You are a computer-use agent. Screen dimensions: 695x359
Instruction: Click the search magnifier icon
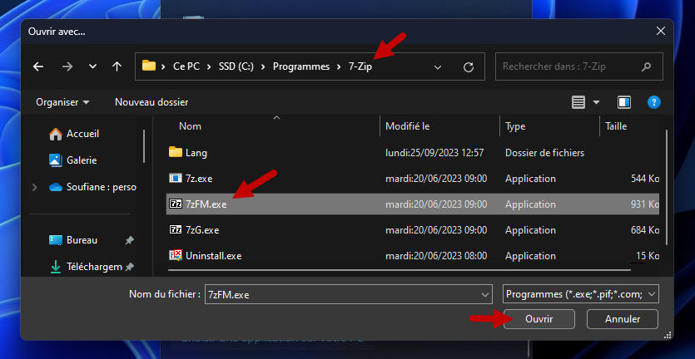pyautogui.click(x=646, y=67)
